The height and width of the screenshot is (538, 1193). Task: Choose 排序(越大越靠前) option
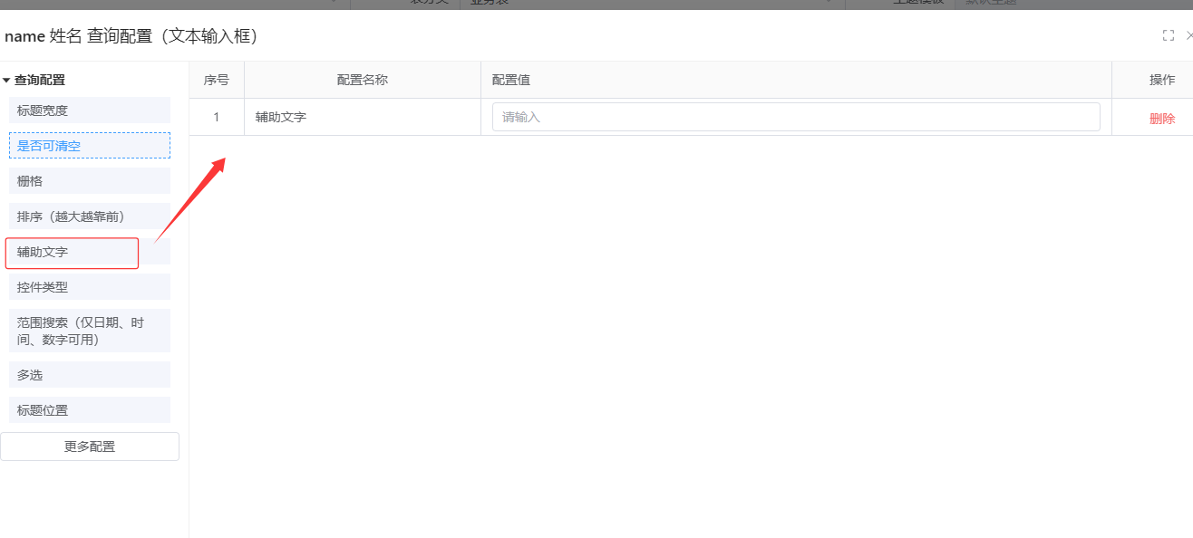coord(90,216)
